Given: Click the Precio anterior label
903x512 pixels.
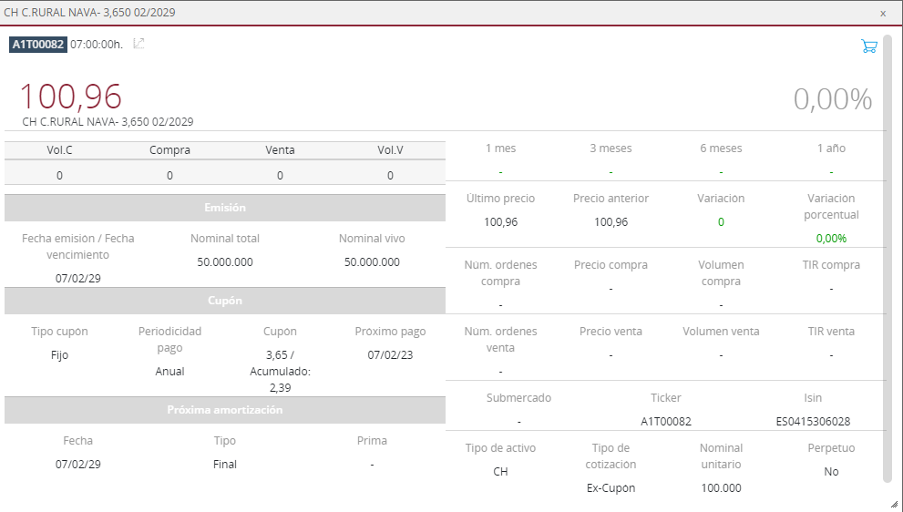Looking at the screenshot, I should pyautogui.click(x=611, y=199).
